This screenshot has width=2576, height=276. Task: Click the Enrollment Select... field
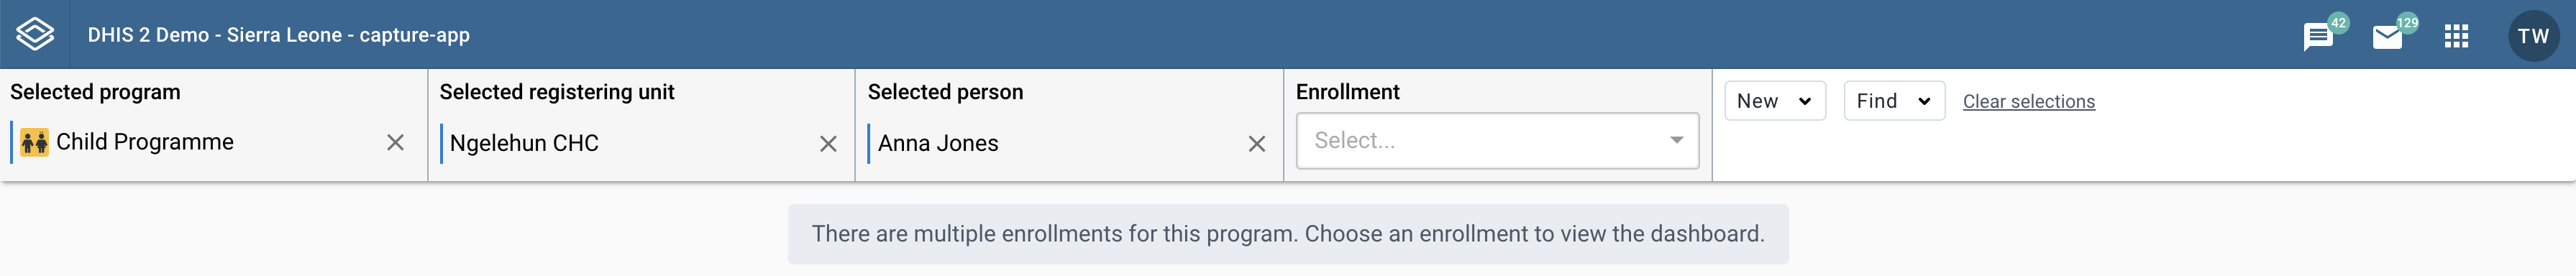click(1497, 141)
